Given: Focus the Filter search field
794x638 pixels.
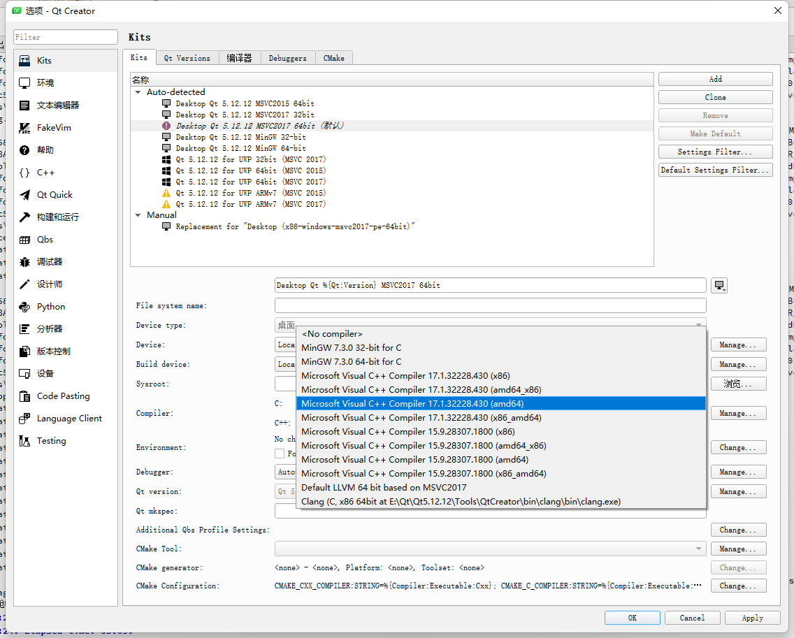Looking at the screenshot, I should (65, 37).
